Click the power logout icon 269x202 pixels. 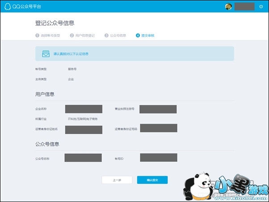tap(261, 6)
